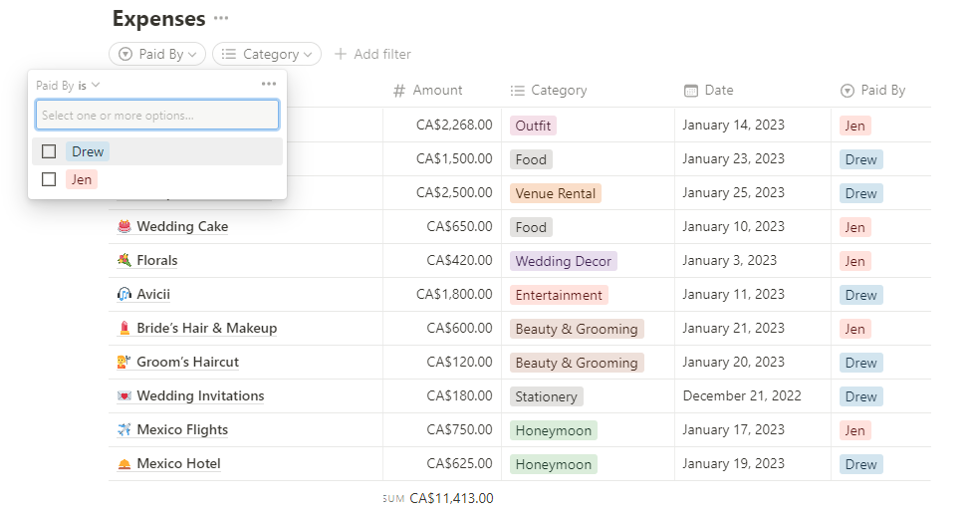
Task: Click the purple Wedding Decor tag
Action: point(564,261)
